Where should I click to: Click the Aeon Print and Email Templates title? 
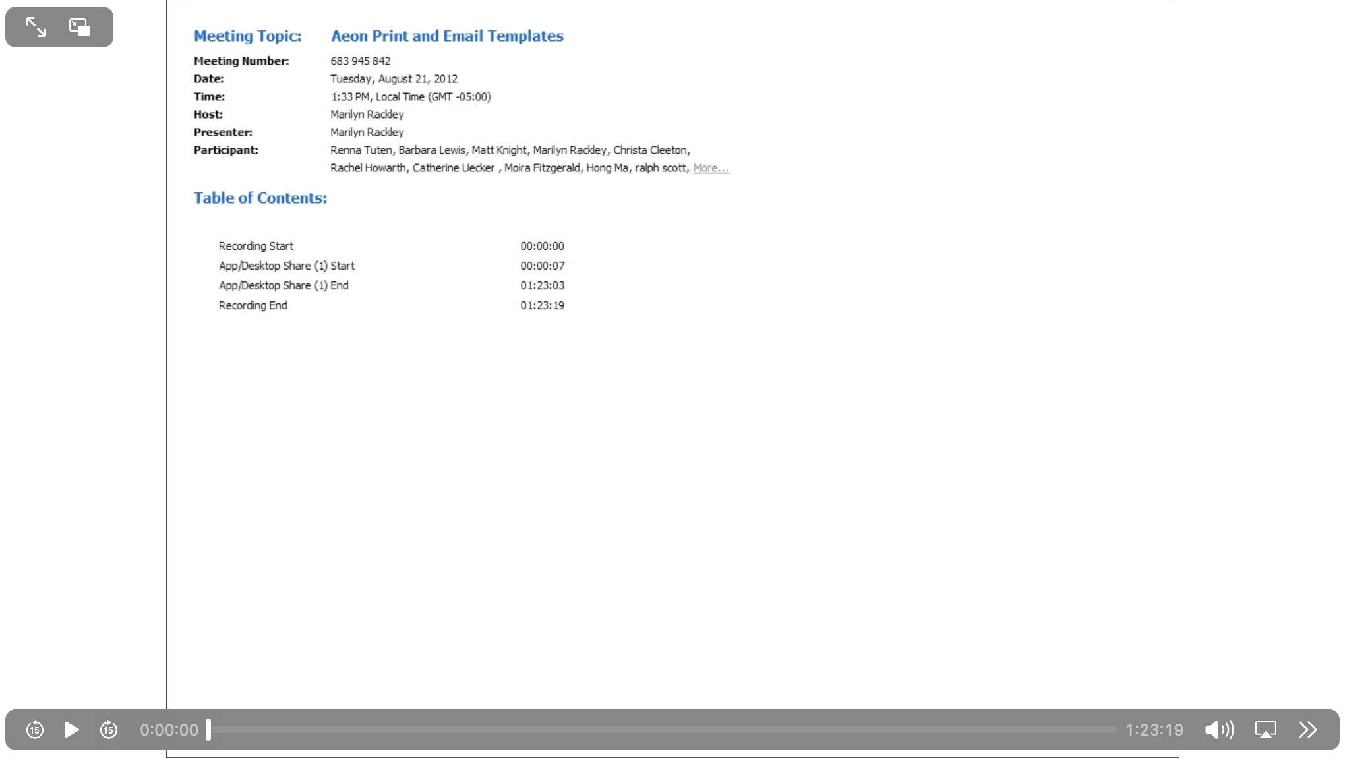447,36
